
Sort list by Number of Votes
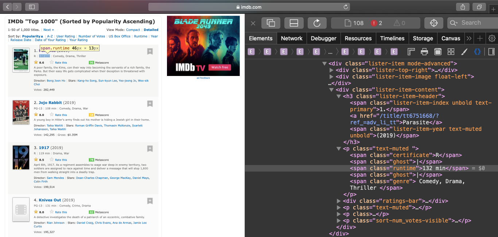92,36
